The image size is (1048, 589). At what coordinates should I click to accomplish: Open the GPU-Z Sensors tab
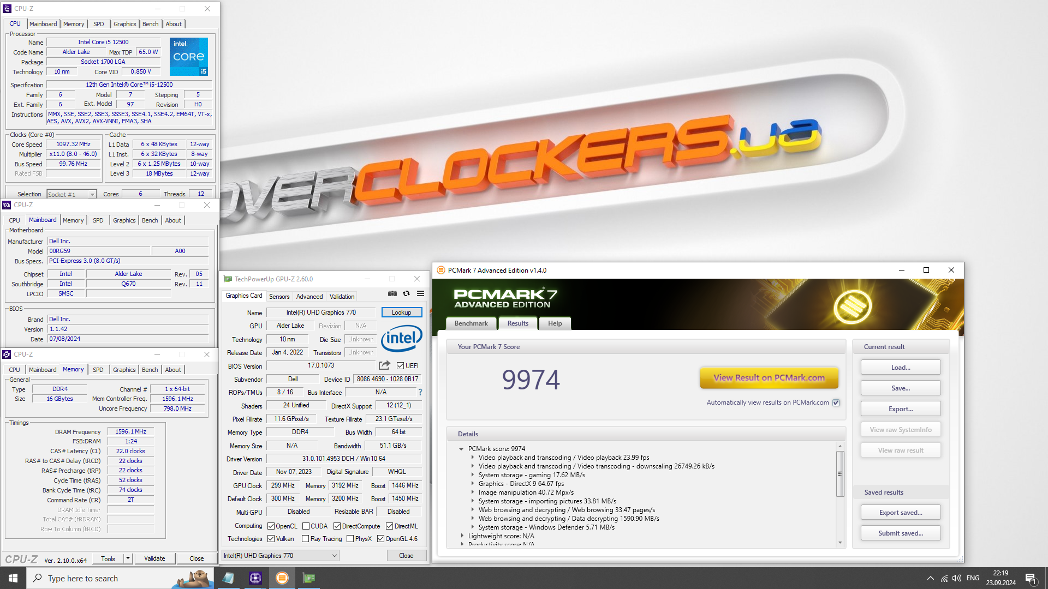pos(279,297)
